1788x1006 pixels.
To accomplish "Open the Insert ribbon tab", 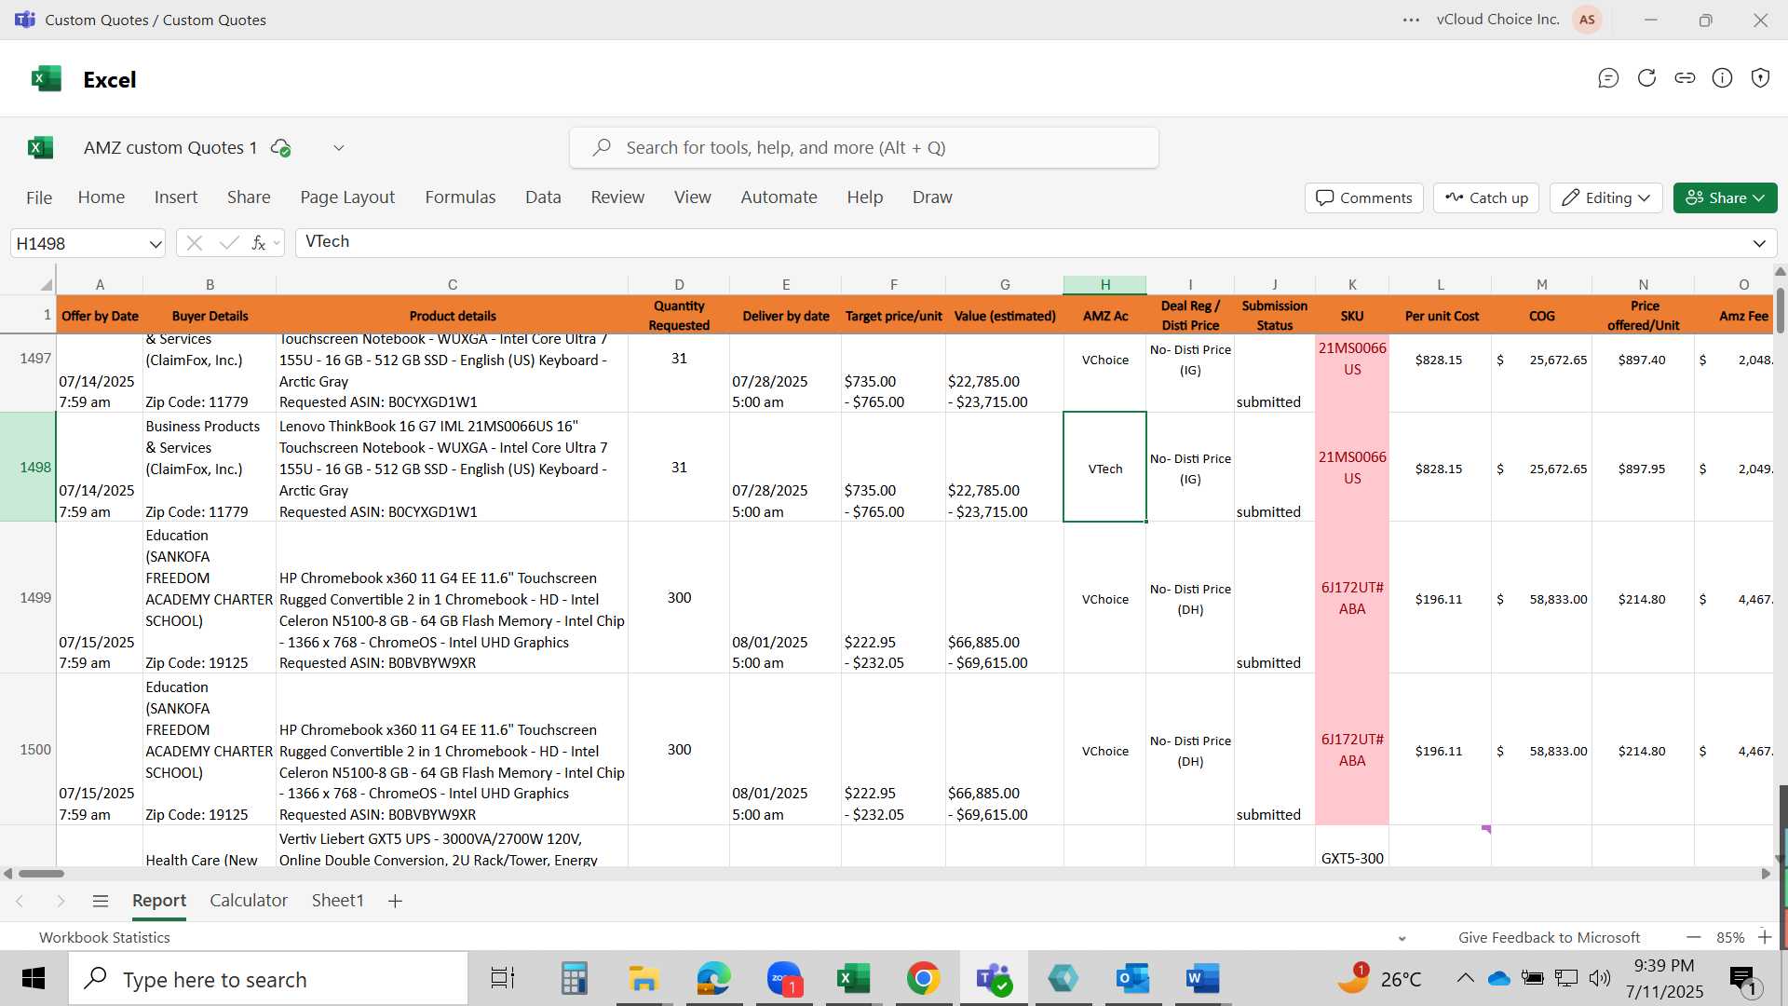I will pyautogui.click(x=176, y=197).
